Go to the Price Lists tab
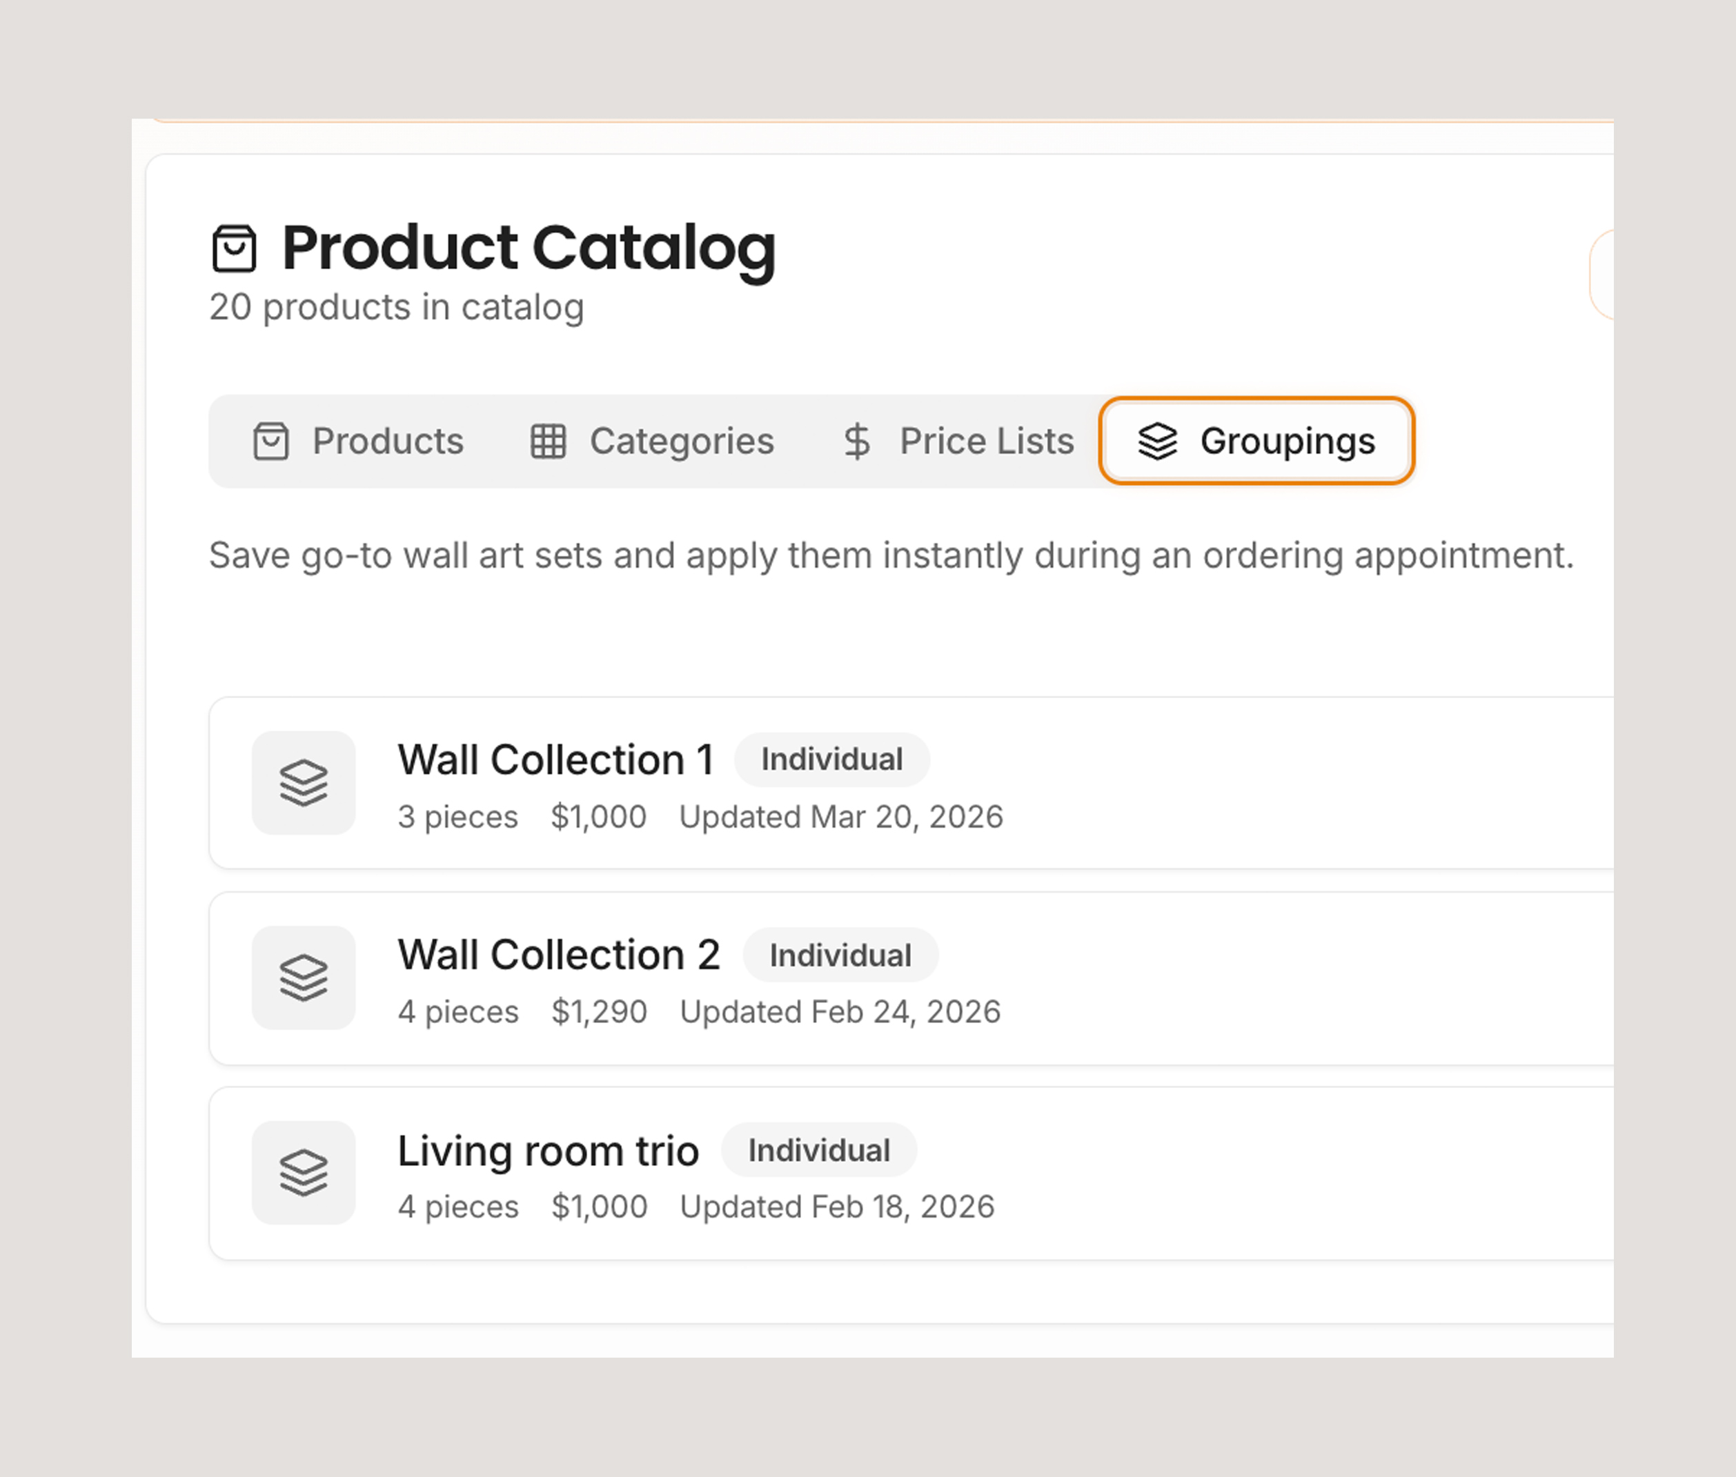The image size is (1736, 1477). tap(986, 442)
